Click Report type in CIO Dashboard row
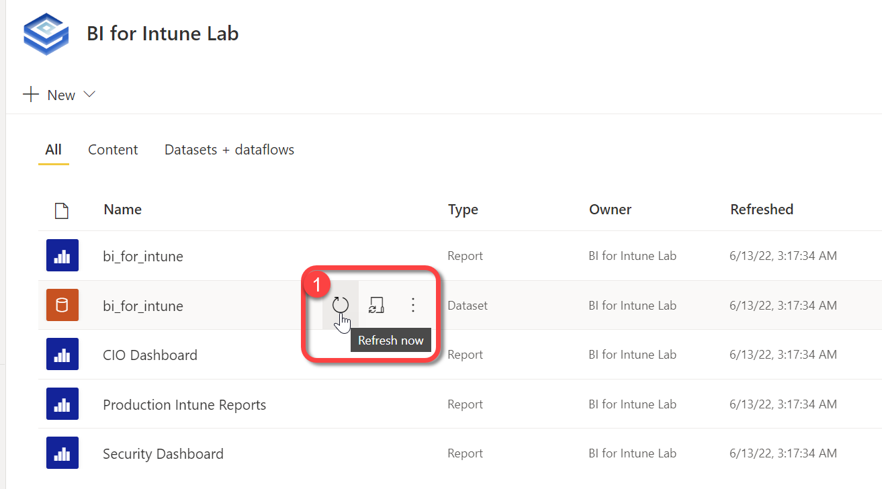Viewport: 882px width, 489px height. tap(466, 355)
